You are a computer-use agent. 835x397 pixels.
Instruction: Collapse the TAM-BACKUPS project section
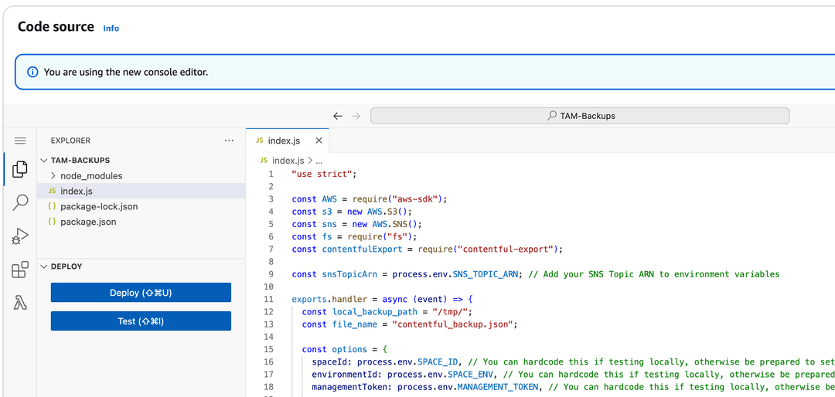coord(80,161)
